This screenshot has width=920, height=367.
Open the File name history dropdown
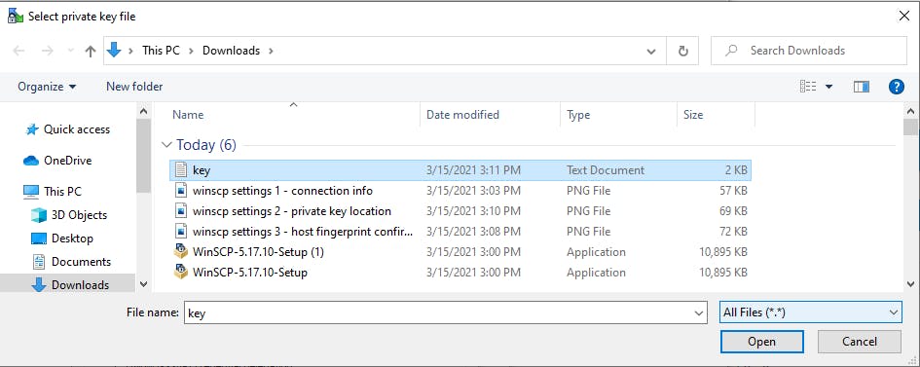click(x=699, y=313)
